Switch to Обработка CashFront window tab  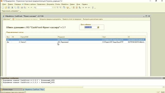pos(34,90)
